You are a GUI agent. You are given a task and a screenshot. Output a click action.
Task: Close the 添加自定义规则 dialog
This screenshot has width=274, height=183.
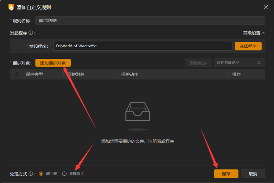pyautogui.click(x=266, y=7)
